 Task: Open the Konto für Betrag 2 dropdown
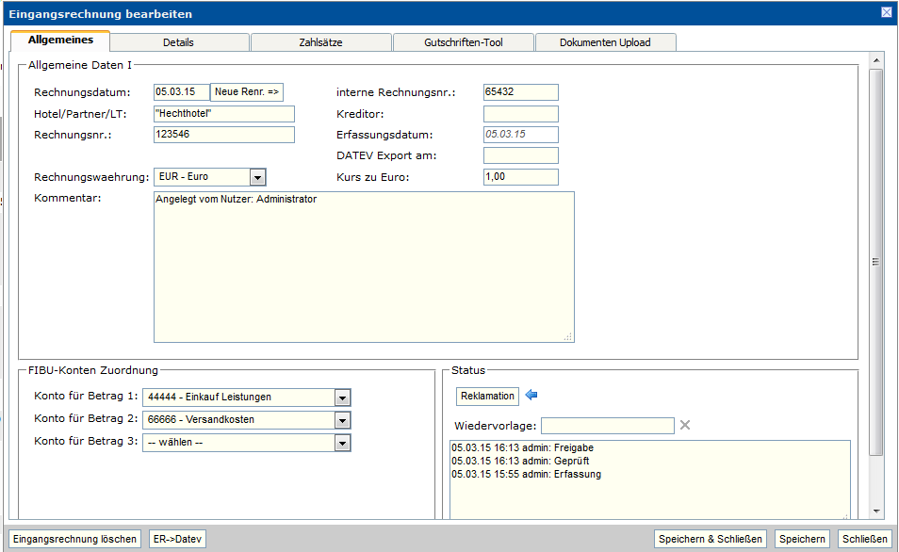[x=342, y=420]
